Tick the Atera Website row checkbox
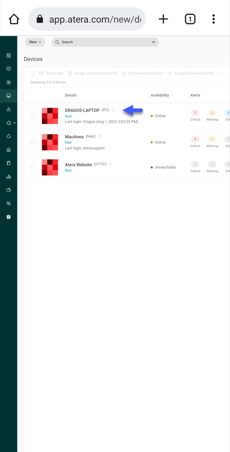The image size is (230, 452). tap(32, 167)
